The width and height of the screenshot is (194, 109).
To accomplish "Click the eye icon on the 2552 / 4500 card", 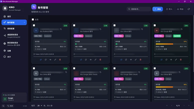I will [171, 60].
